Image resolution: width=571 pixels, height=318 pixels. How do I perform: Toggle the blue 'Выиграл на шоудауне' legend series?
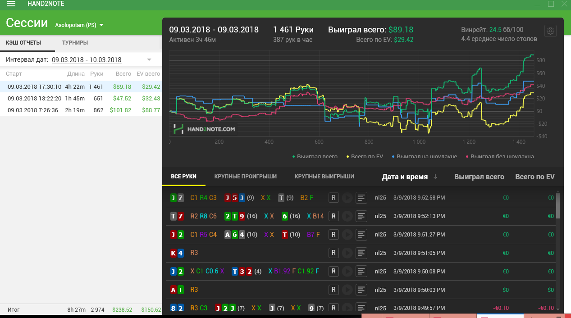(424, 156)
